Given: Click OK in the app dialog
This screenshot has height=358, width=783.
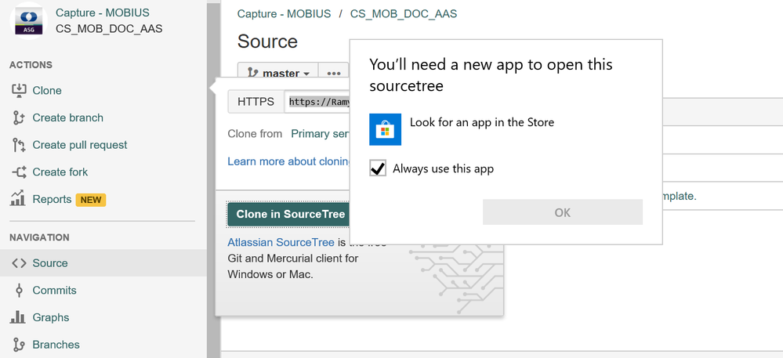Looking at the screenshot, I should tap(562, 212).
